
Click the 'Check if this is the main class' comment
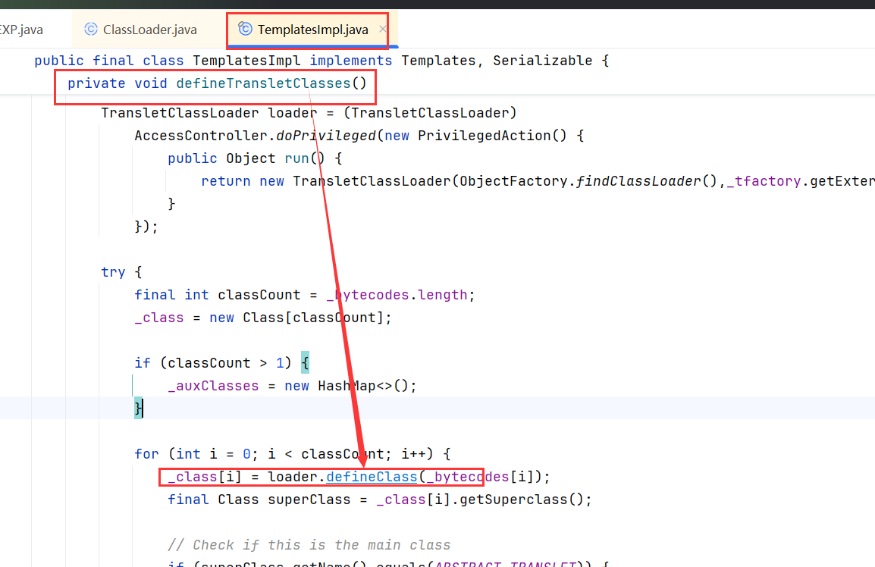click(309, 545)
